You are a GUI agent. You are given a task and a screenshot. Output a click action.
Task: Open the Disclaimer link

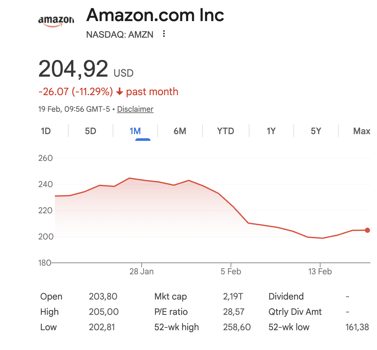click(x=135, y=109)
